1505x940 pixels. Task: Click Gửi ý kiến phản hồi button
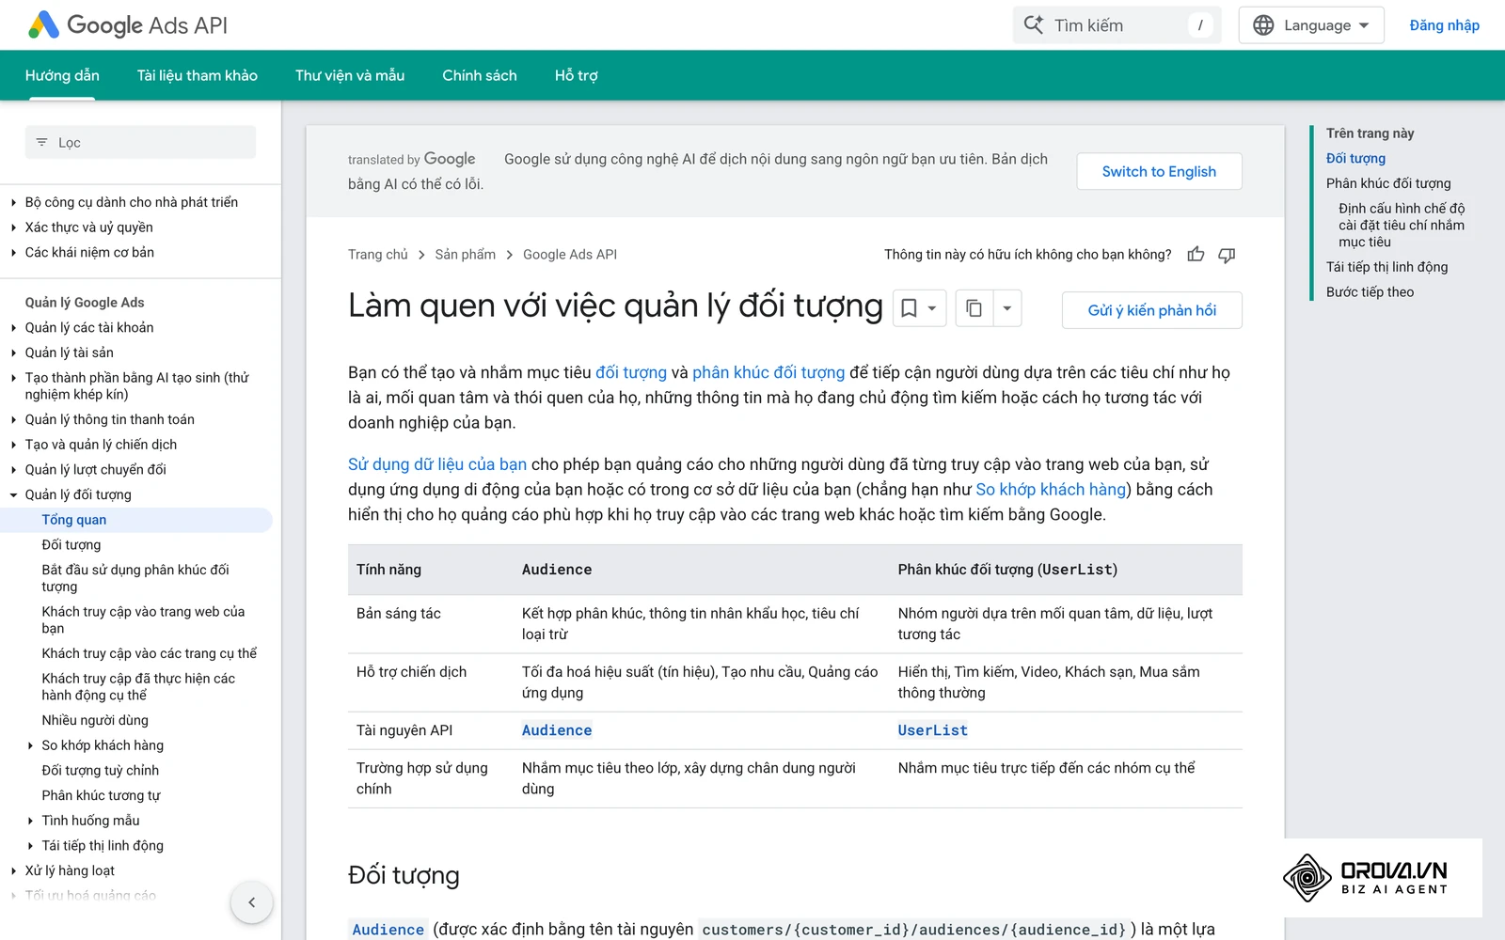pyautogui.click(x=1151, y=310)
